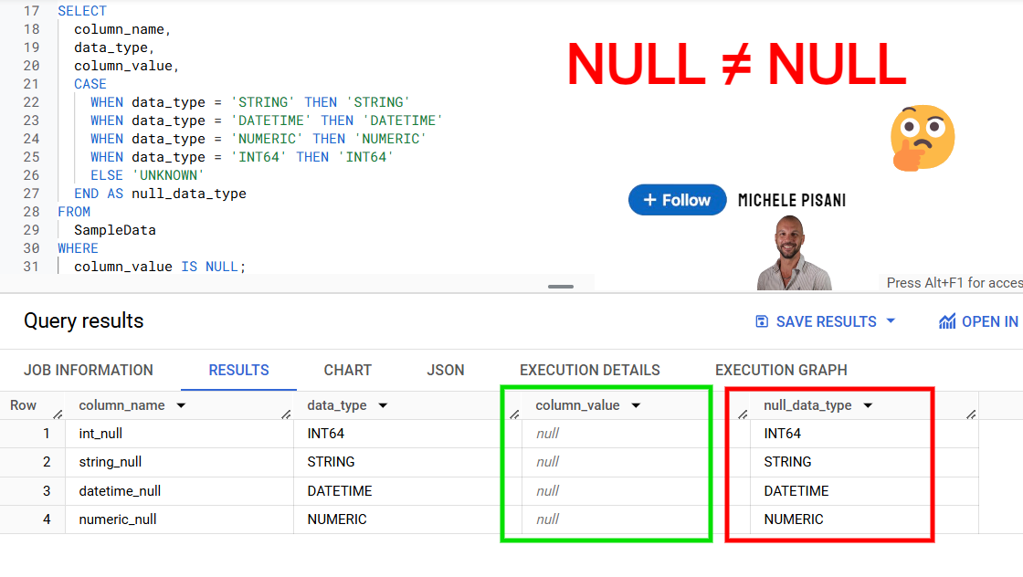Screen dimensions: 1023x577
Task: Click the OPEN IN link
Action: [990, 320]
